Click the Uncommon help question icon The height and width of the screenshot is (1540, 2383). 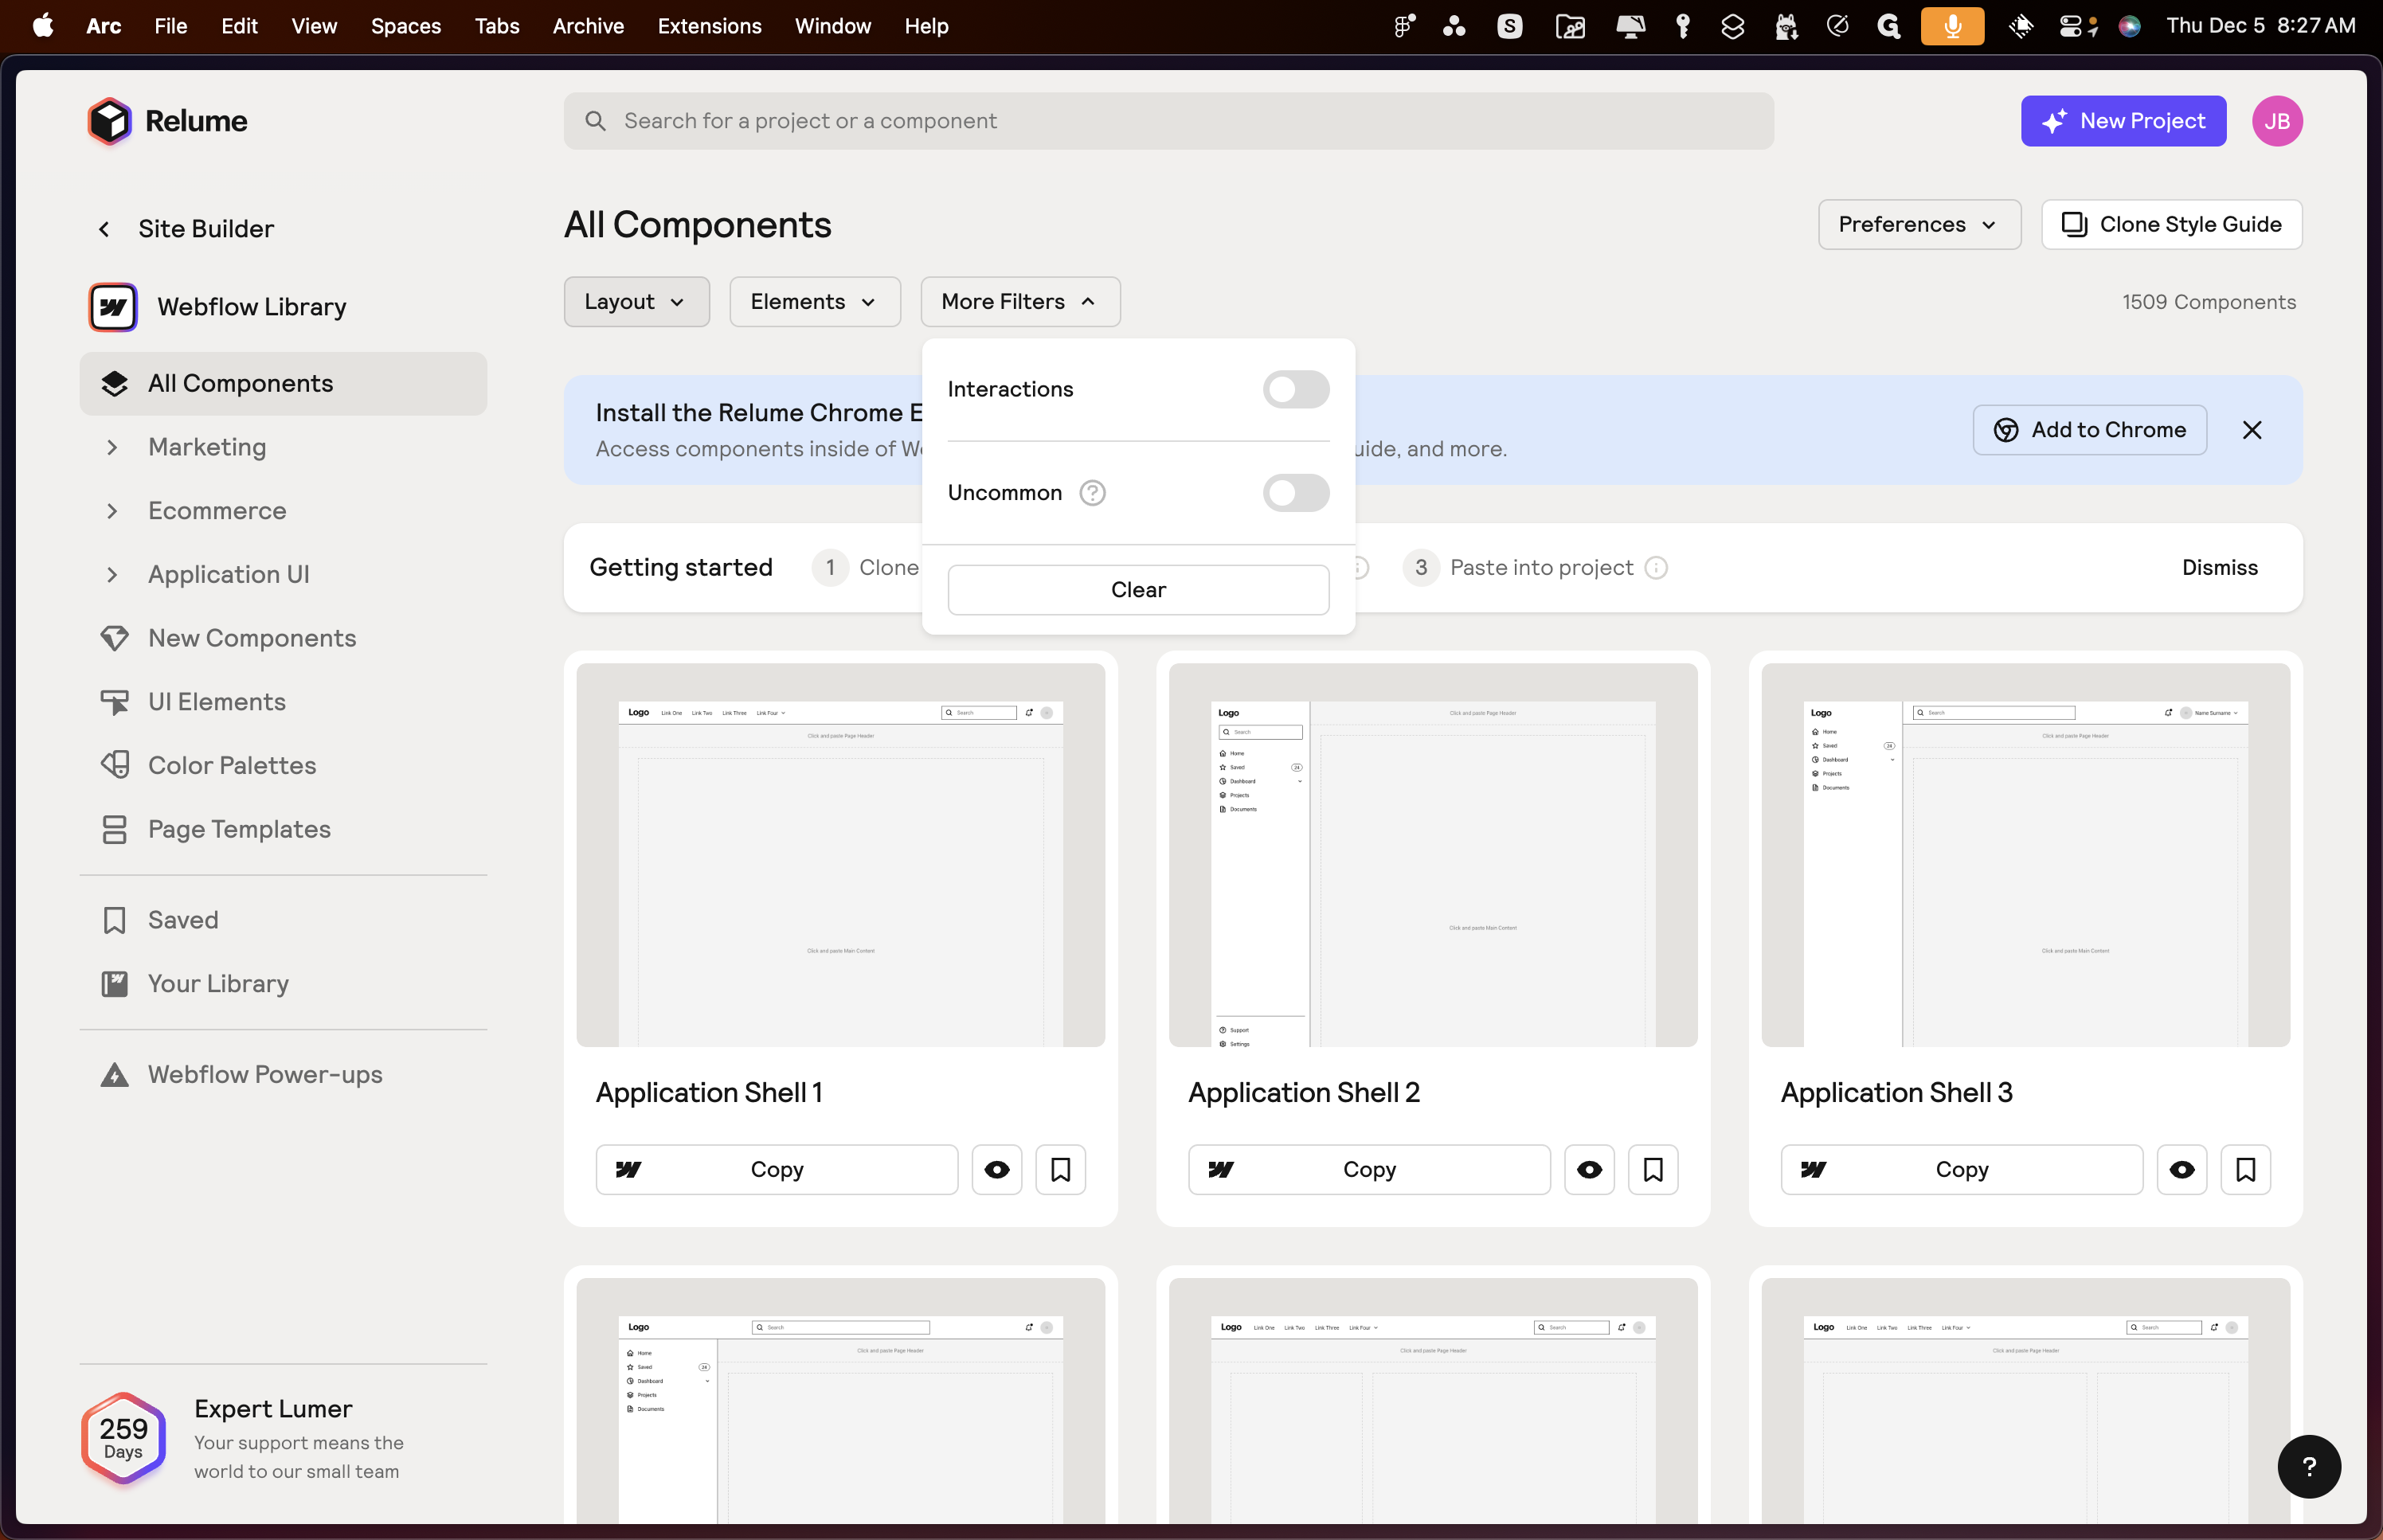pyautogui.click(x=1092, y=493)
